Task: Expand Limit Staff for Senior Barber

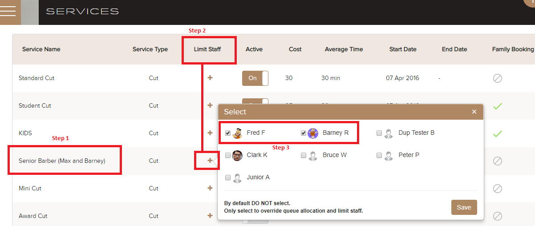Action: [x=210, y=161]
